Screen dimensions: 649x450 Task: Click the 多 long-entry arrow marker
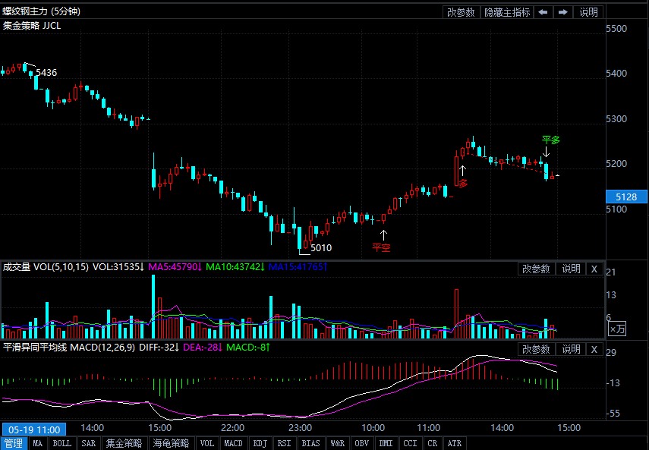pyautogui.click(x=462, y=170)
